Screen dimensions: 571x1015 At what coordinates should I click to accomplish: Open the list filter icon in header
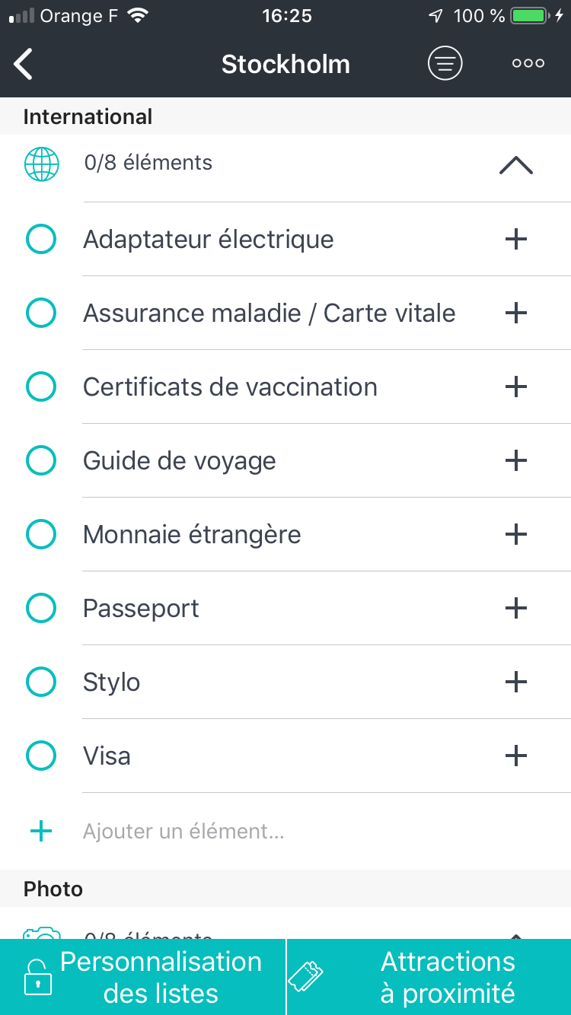(x=445, y=63)
